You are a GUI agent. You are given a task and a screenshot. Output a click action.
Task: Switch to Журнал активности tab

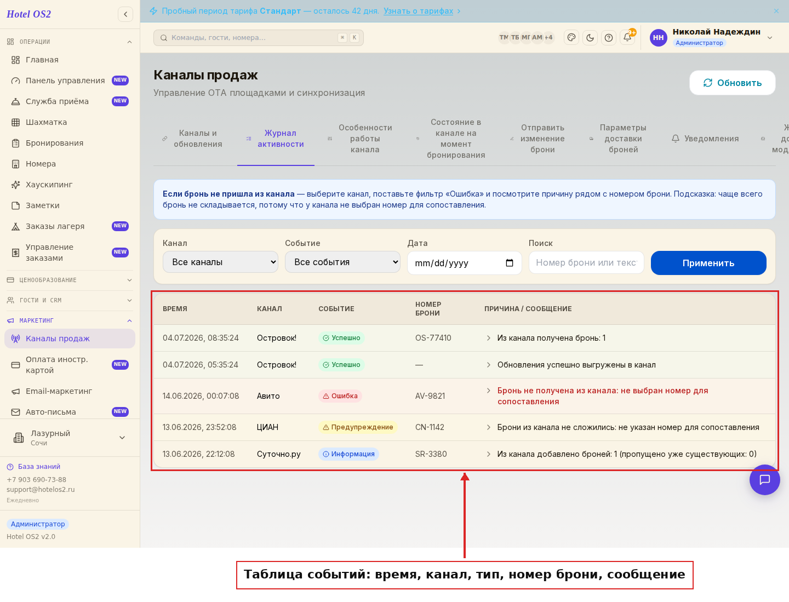point(276,139)
